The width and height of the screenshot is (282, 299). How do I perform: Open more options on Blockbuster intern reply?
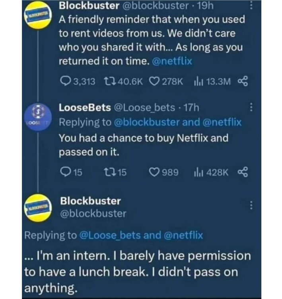pyautogui.click(x=251, y=206)
